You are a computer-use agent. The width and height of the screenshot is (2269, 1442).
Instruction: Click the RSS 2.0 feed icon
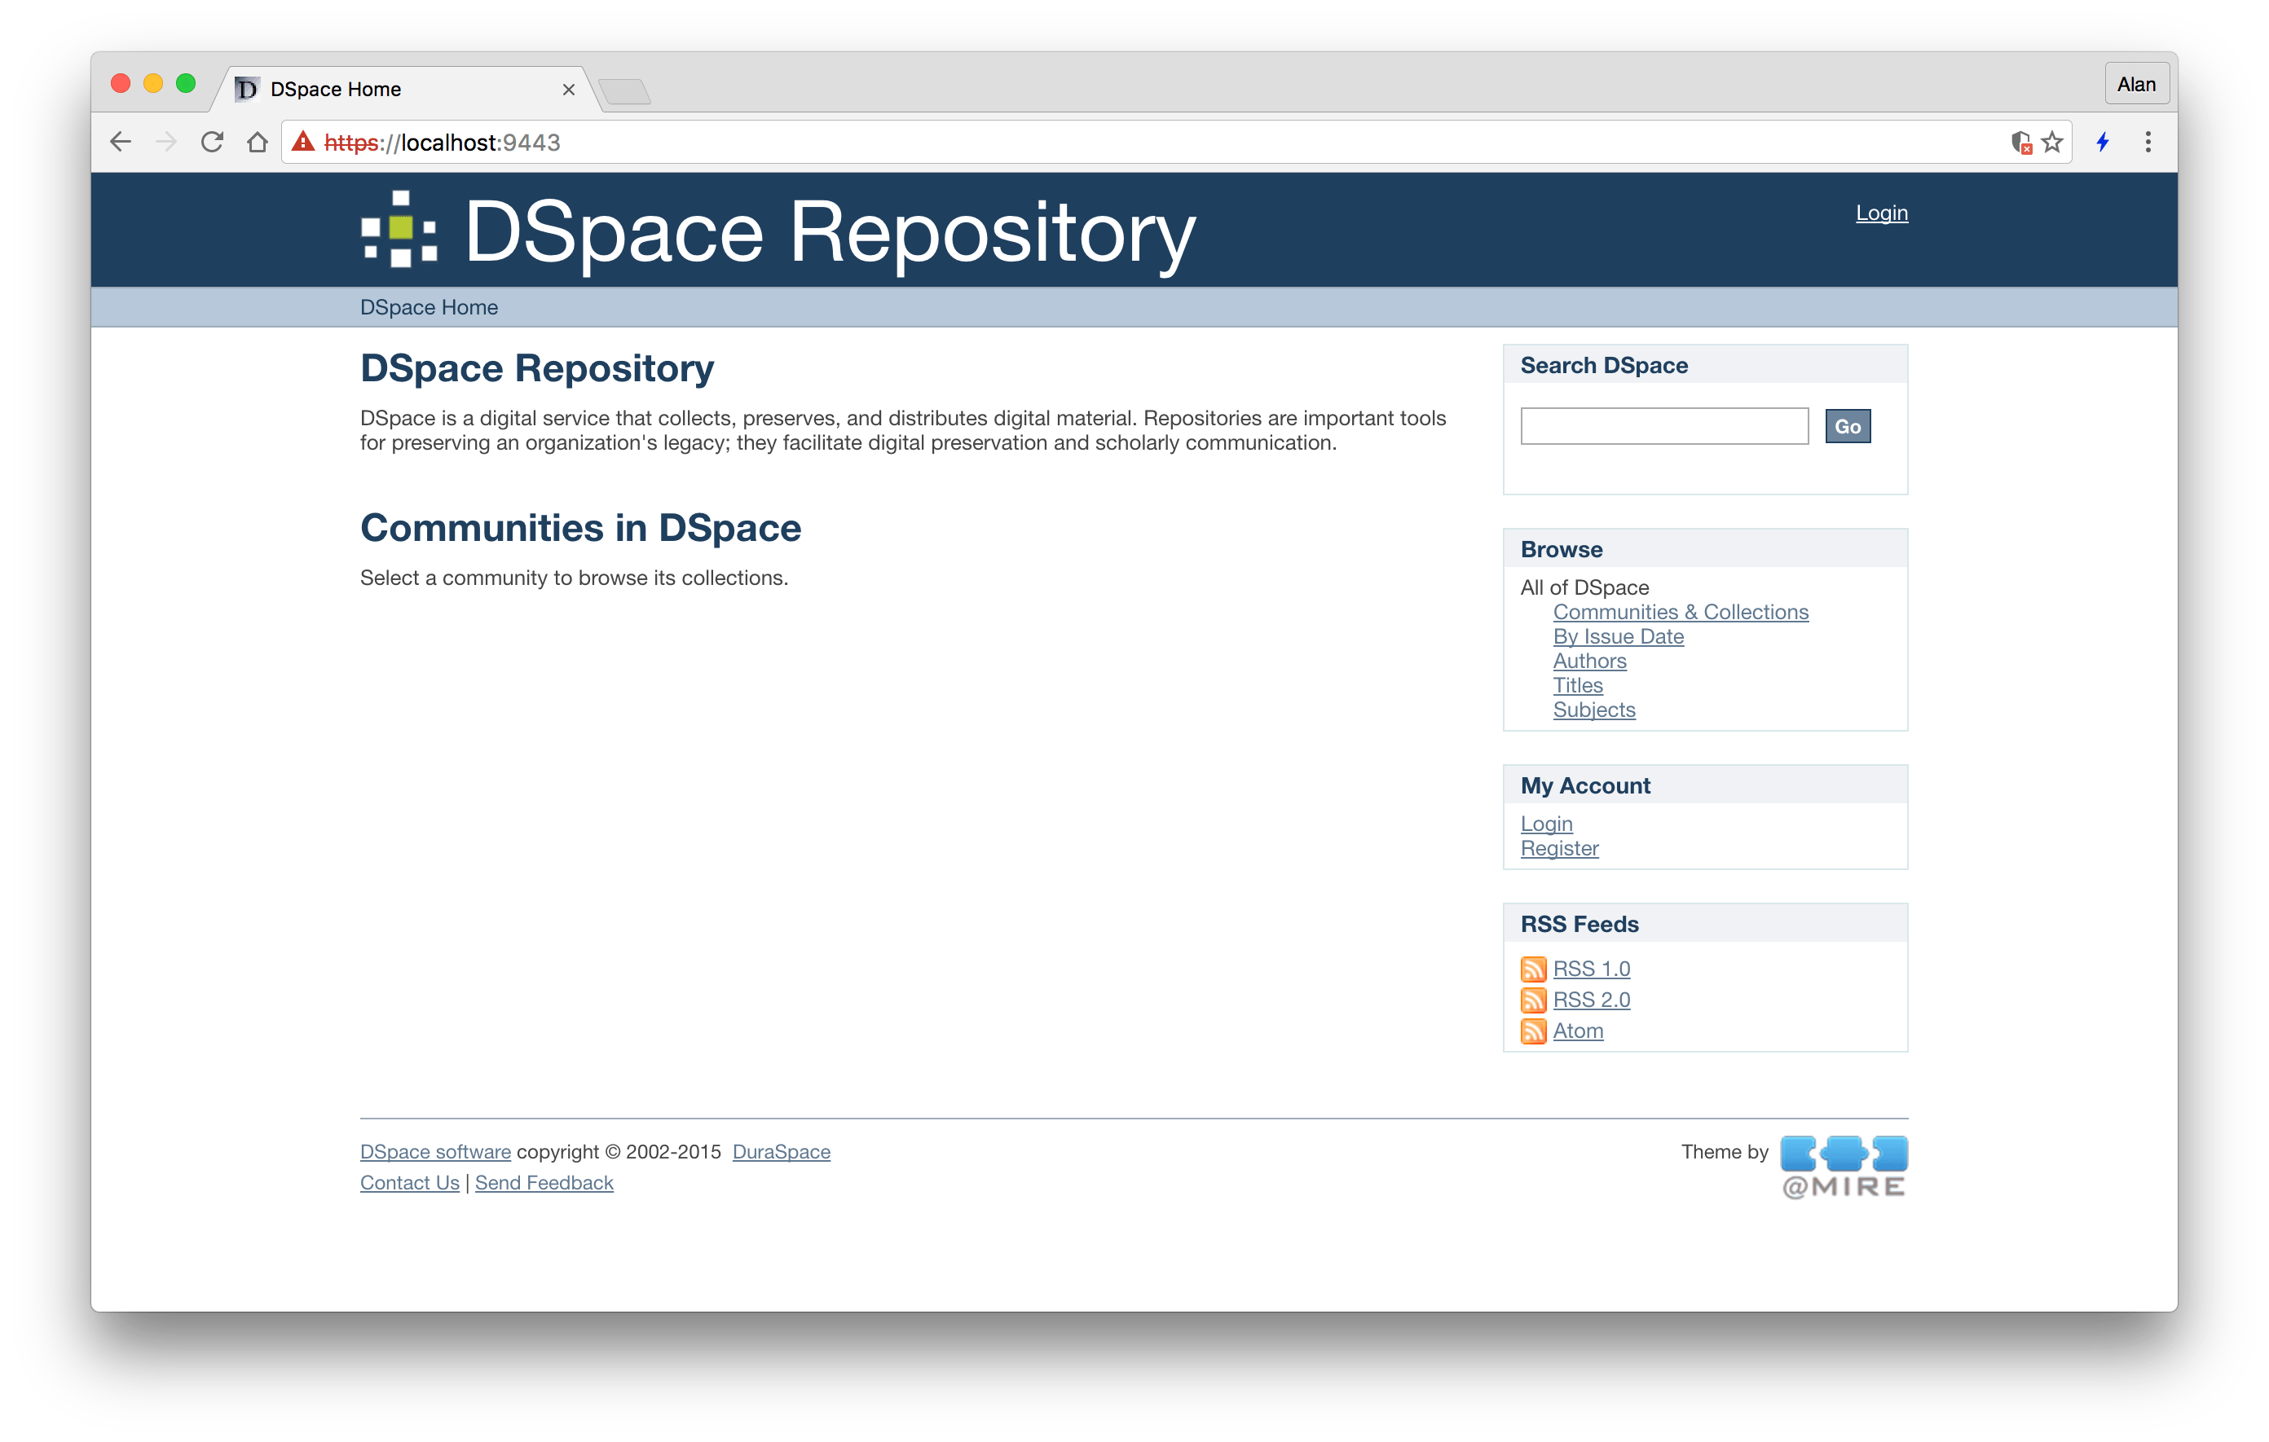1533,999
